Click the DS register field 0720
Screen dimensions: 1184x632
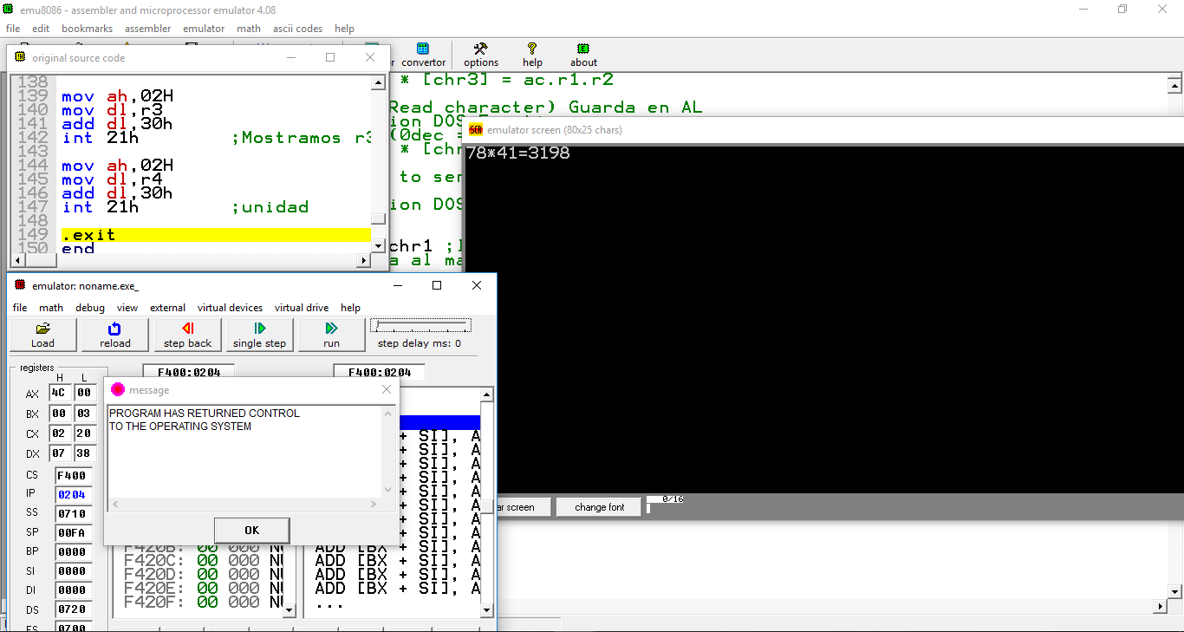[73, 609]
